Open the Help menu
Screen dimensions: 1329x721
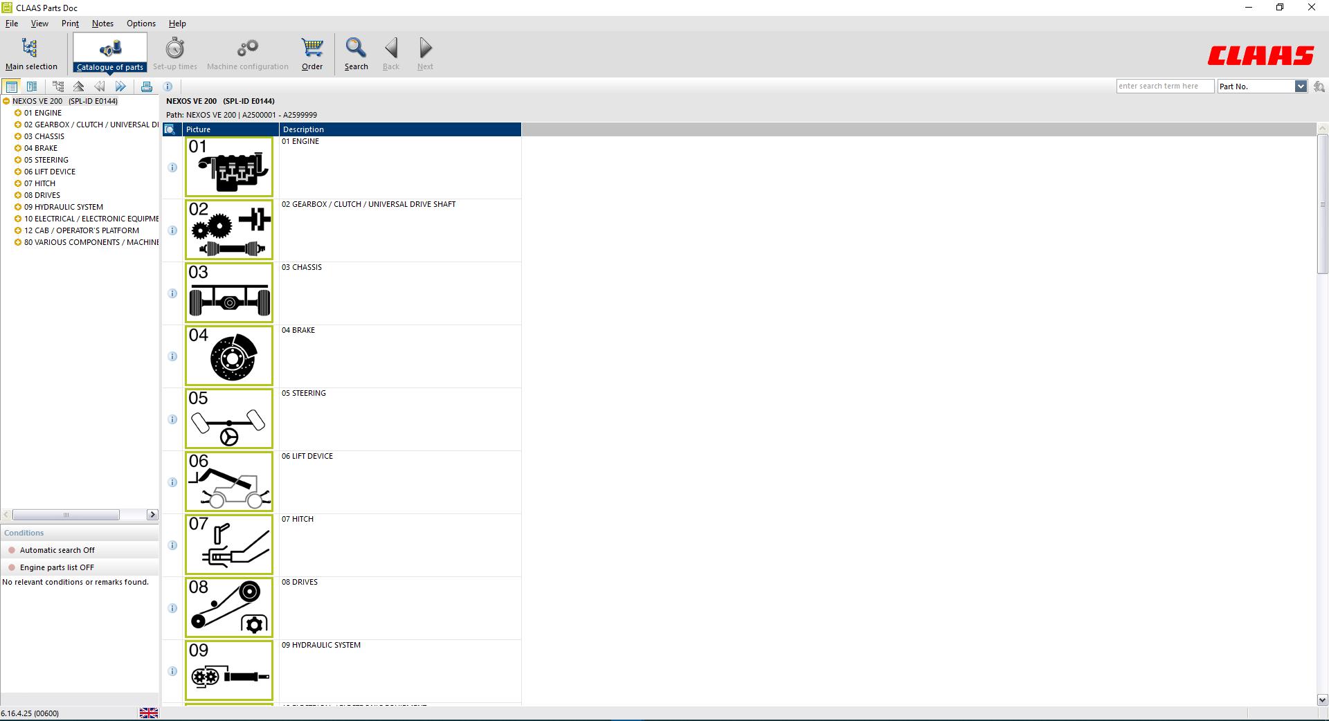(177, 24)
